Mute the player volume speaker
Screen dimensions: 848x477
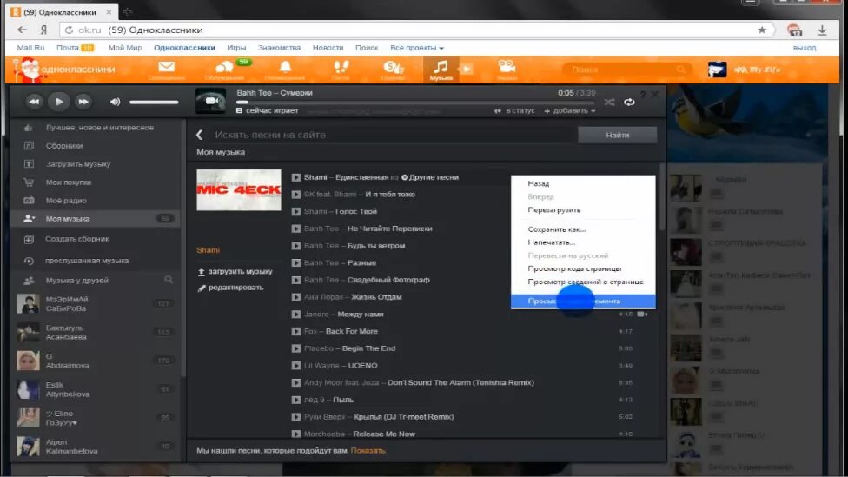[115, 102]
